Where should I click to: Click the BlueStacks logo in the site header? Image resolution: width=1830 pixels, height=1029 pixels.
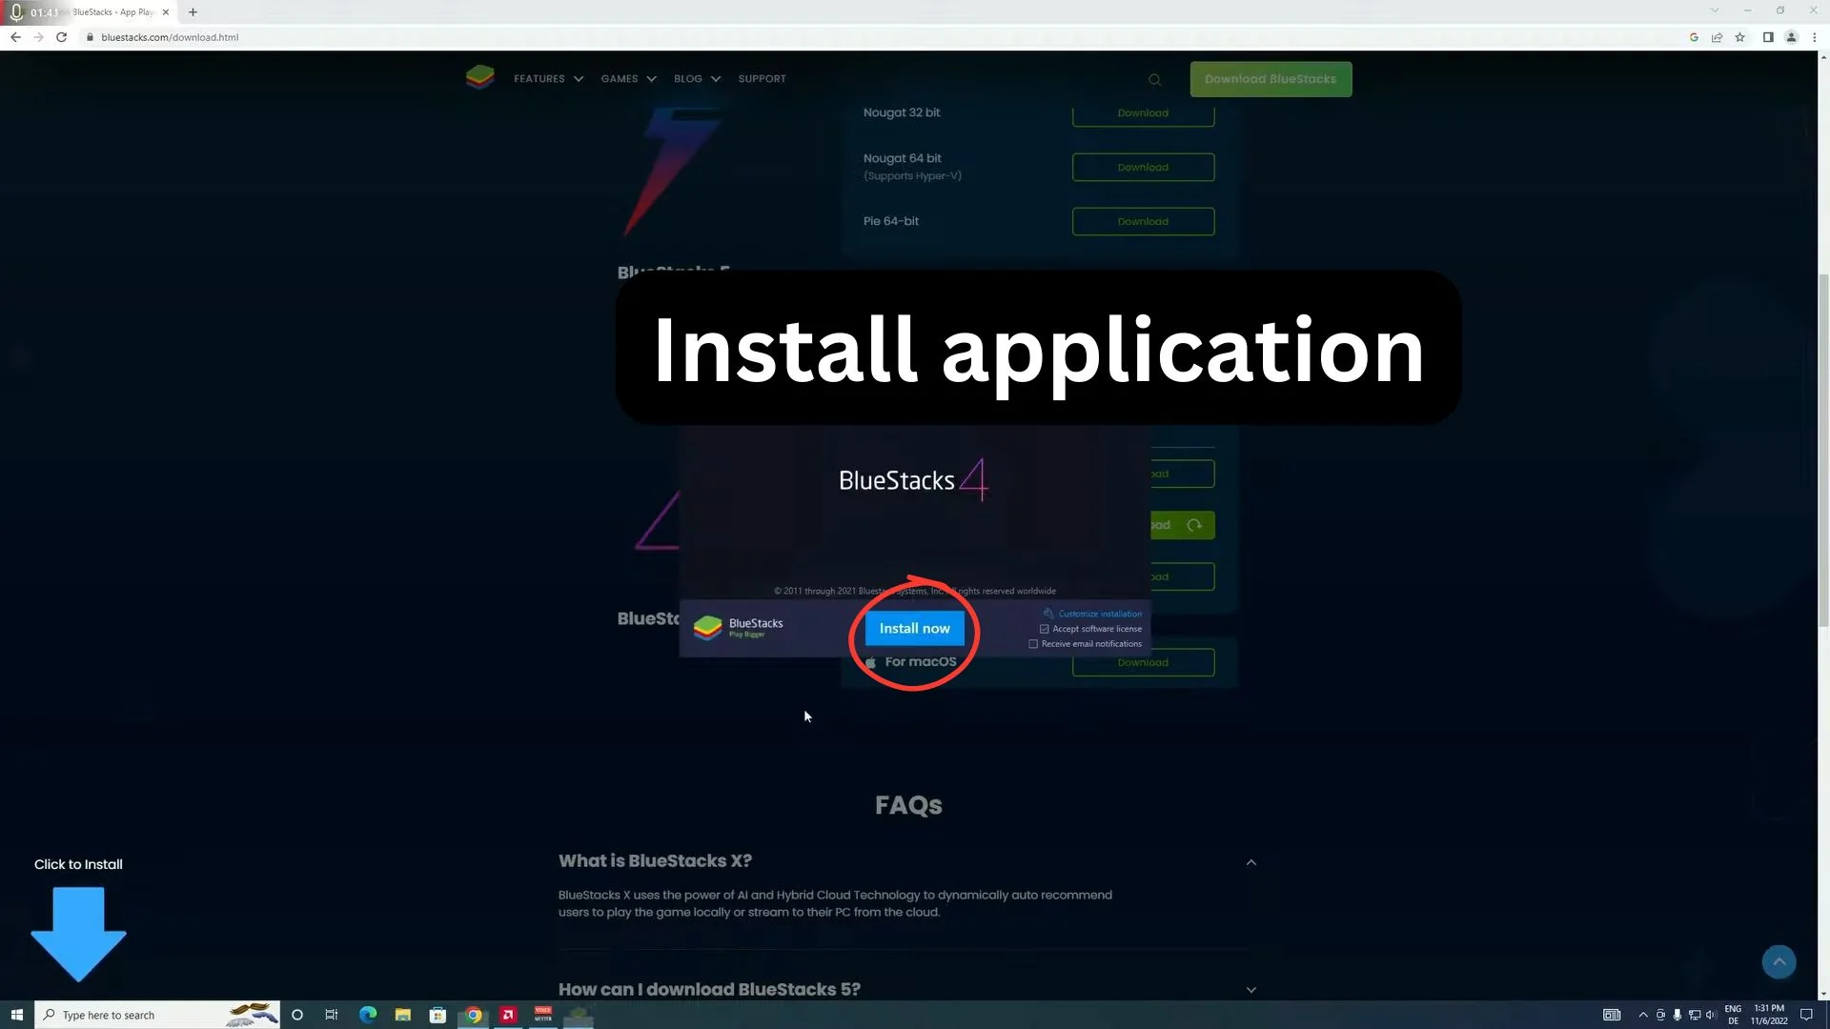point(480,78)
